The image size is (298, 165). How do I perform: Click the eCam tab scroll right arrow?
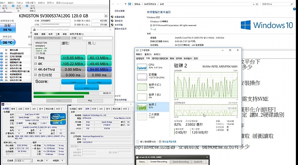pos(207,162)
